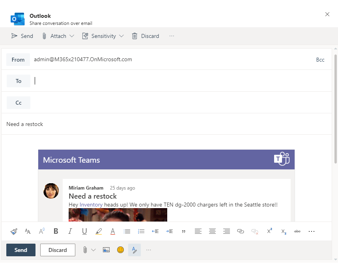Click the From button
This screenshot has width=338, height=263.
click(18, 60)
